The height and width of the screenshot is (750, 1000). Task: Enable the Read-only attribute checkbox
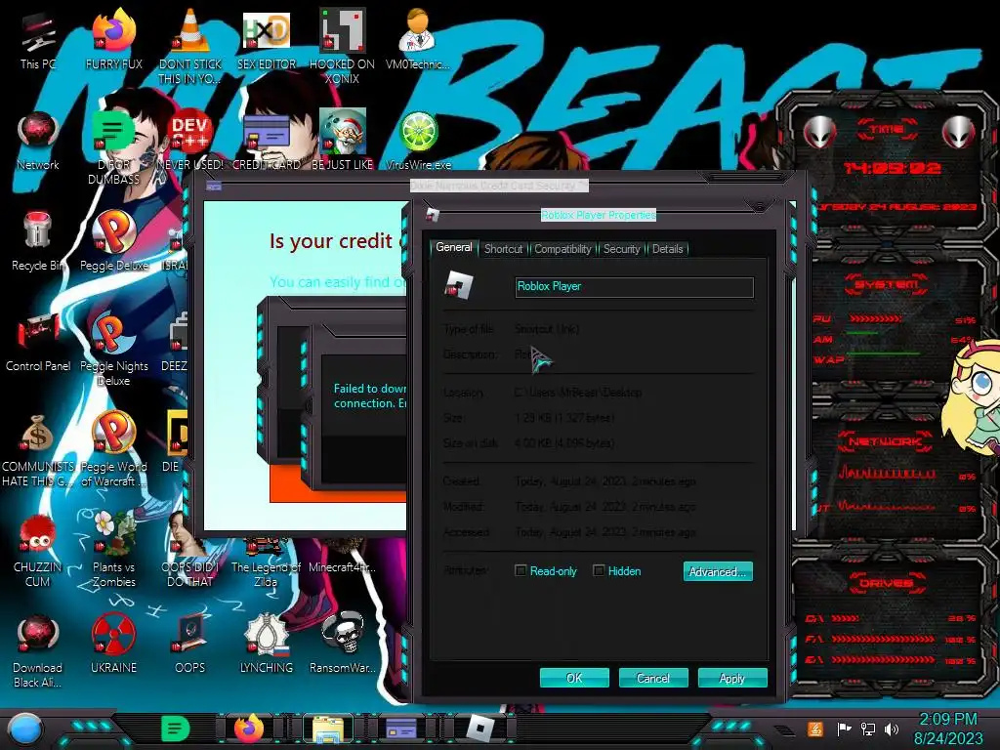[521, 570]
